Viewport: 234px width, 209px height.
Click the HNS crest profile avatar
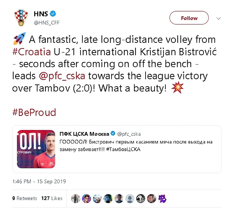(x=21, y=18)
